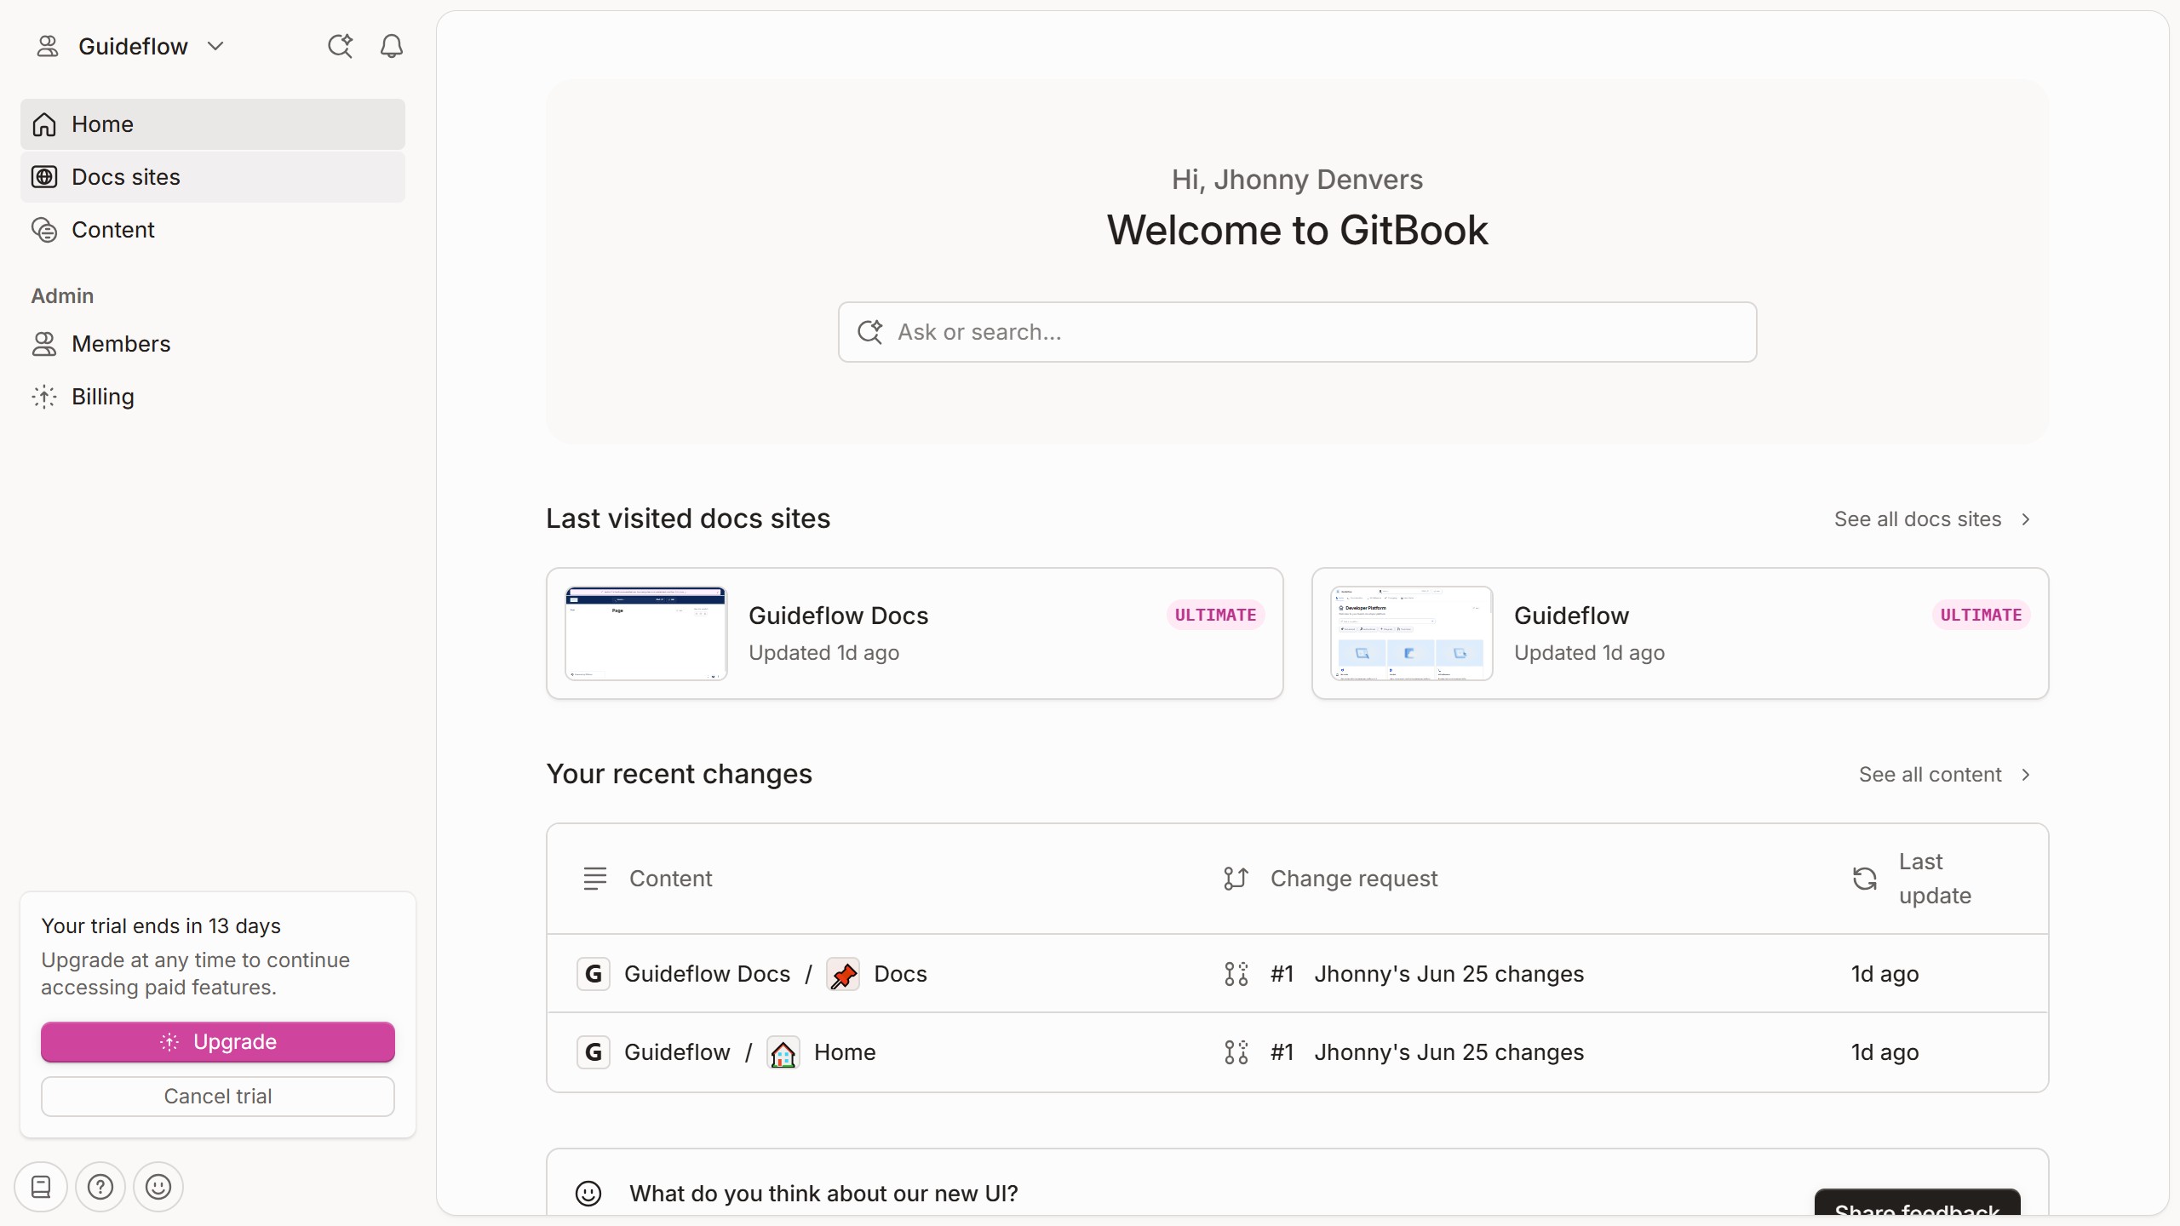Click the Members people icon

(x=44, y=344)
